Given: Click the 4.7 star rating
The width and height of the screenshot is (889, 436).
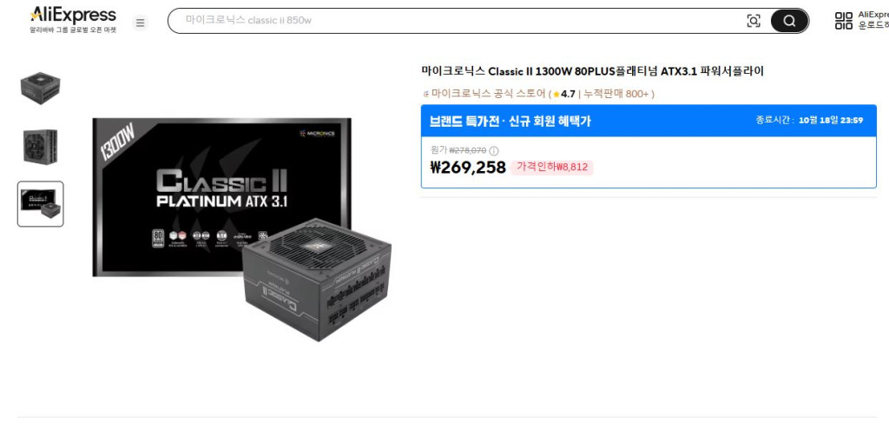Looking at the screenshot, I should point(564,94).
